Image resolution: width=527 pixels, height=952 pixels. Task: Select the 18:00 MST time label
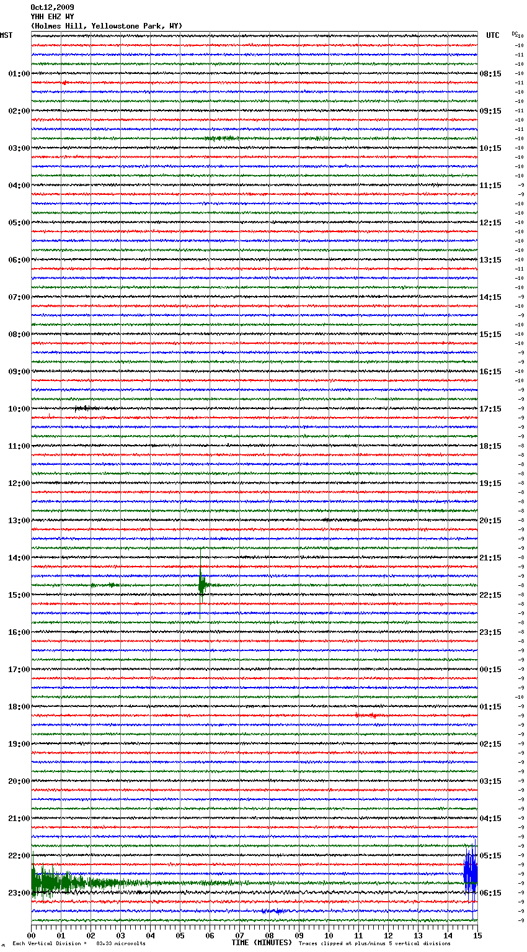[19, 707]
